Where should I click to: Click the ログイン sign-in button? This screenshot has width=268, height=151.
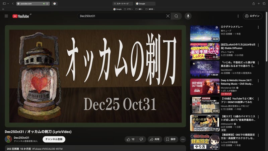(x=253, y=16)
